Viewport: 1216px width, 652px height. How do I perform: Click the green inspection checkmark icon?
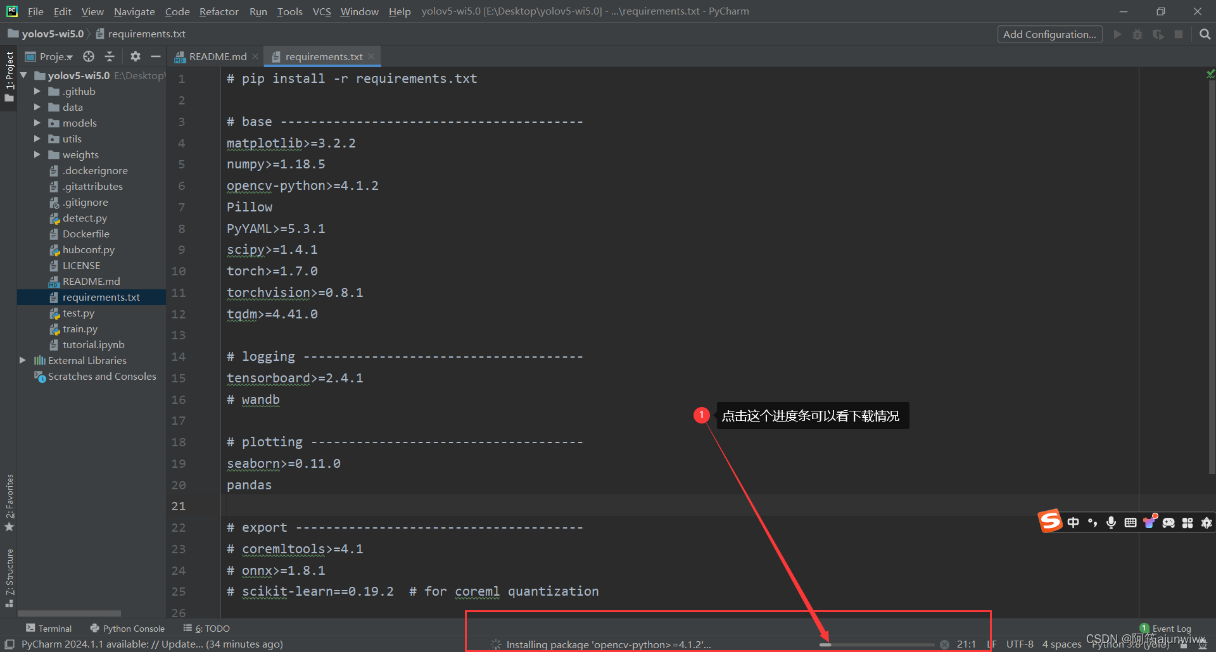pos(1210,74)
